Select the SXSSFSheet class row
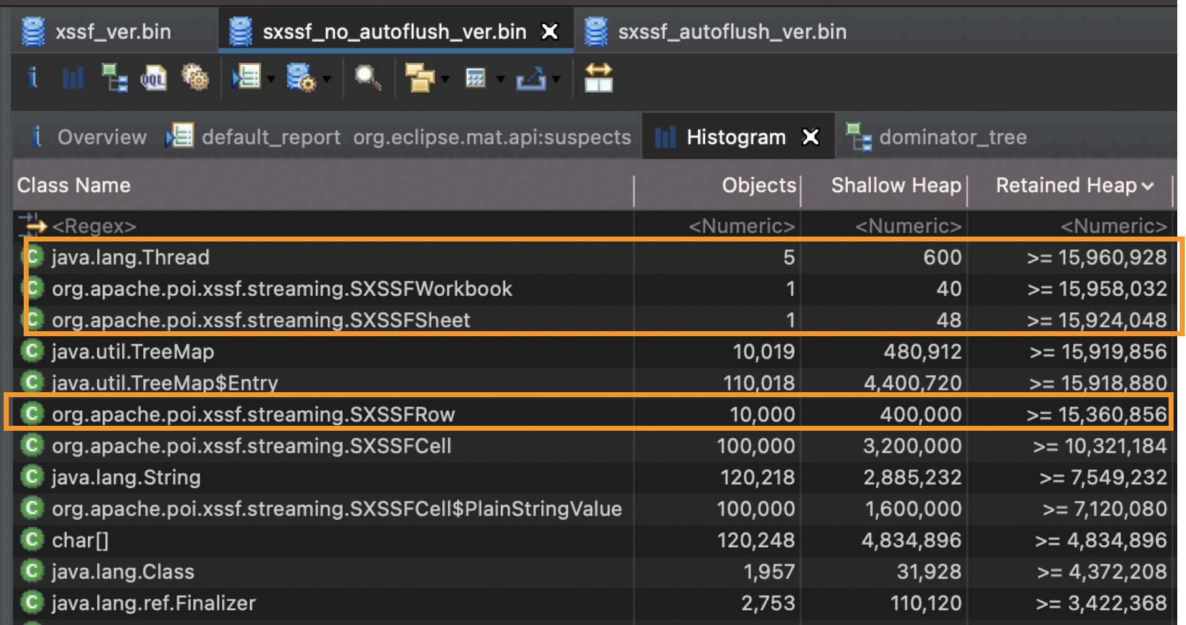Viewport: 1186px width, 625px height. 592,320
